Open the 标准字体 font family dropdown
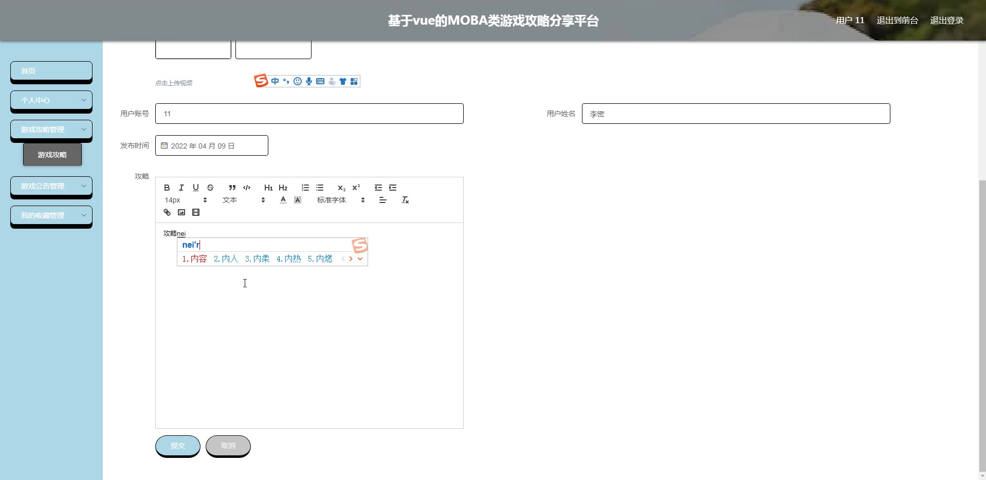Screen dimensions: 986x480 341,200
